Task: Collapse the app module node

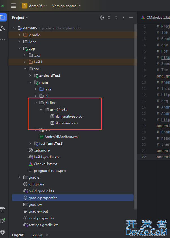Action: coord(19,48)
